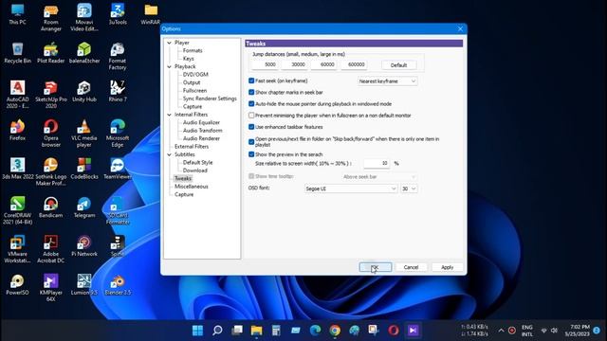Open WinRAR folder on desktop
The width and height of the screenshot is (607, 341).
point(151,14)
